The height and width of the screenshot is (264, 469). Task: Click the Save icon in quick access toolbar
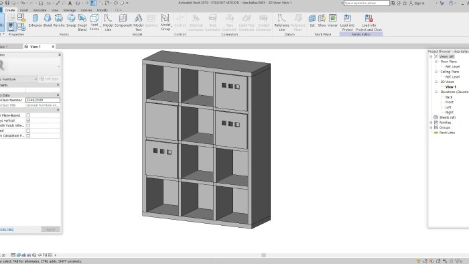[x=7, y=3]
